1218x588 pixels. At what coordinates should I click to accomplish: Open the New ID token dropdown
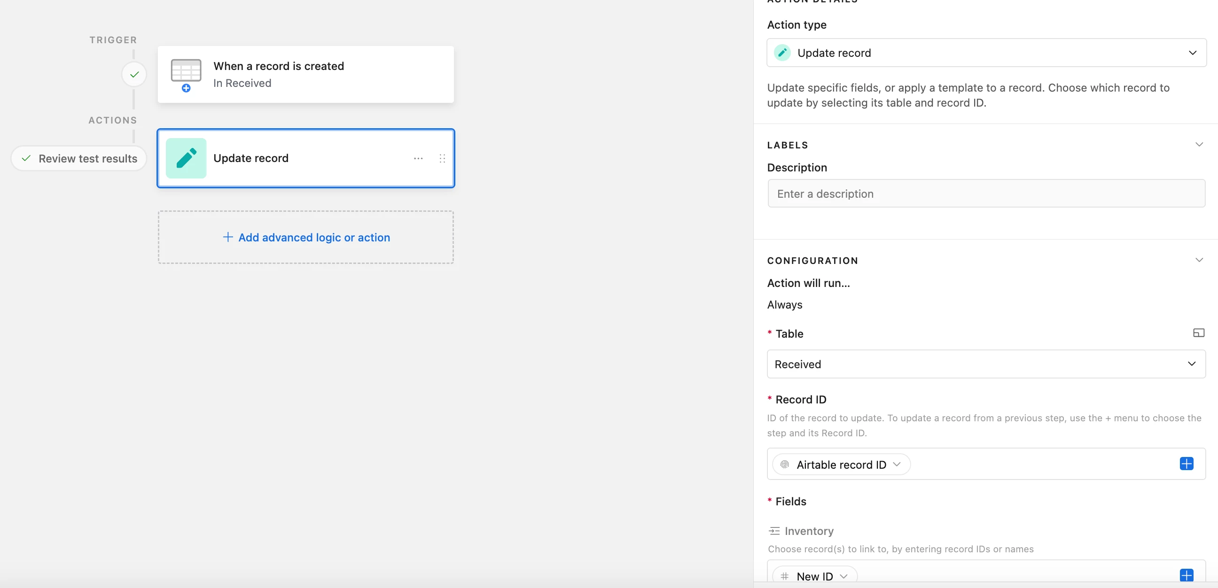[843, 576]
